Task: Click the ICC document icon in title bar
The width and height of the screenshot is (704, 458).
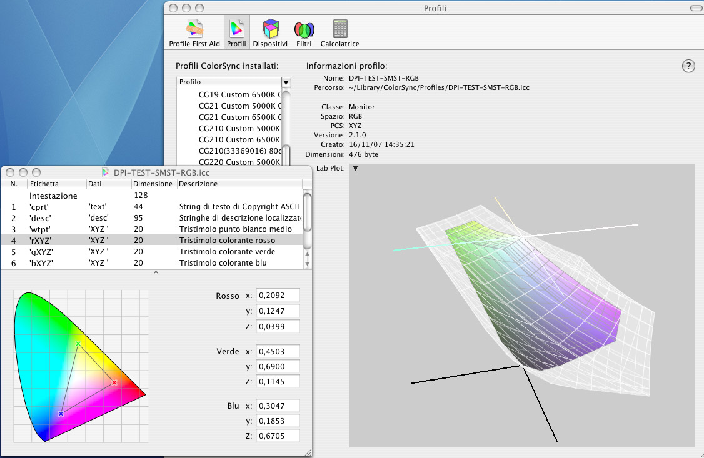Action: tap(106, 172)
